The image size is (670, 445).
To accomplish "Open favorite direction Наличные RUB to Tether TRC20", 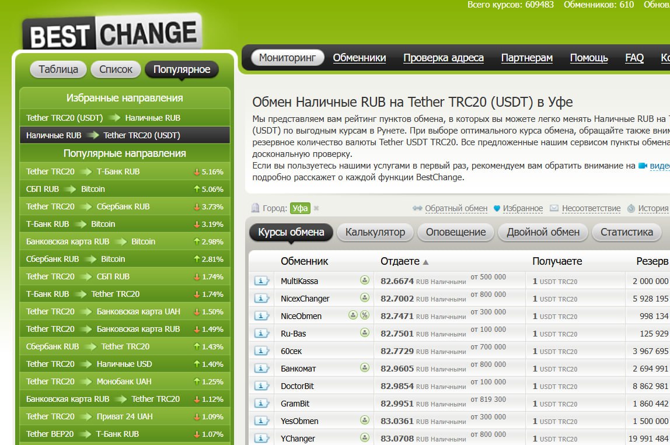I will tap(125, 135).
